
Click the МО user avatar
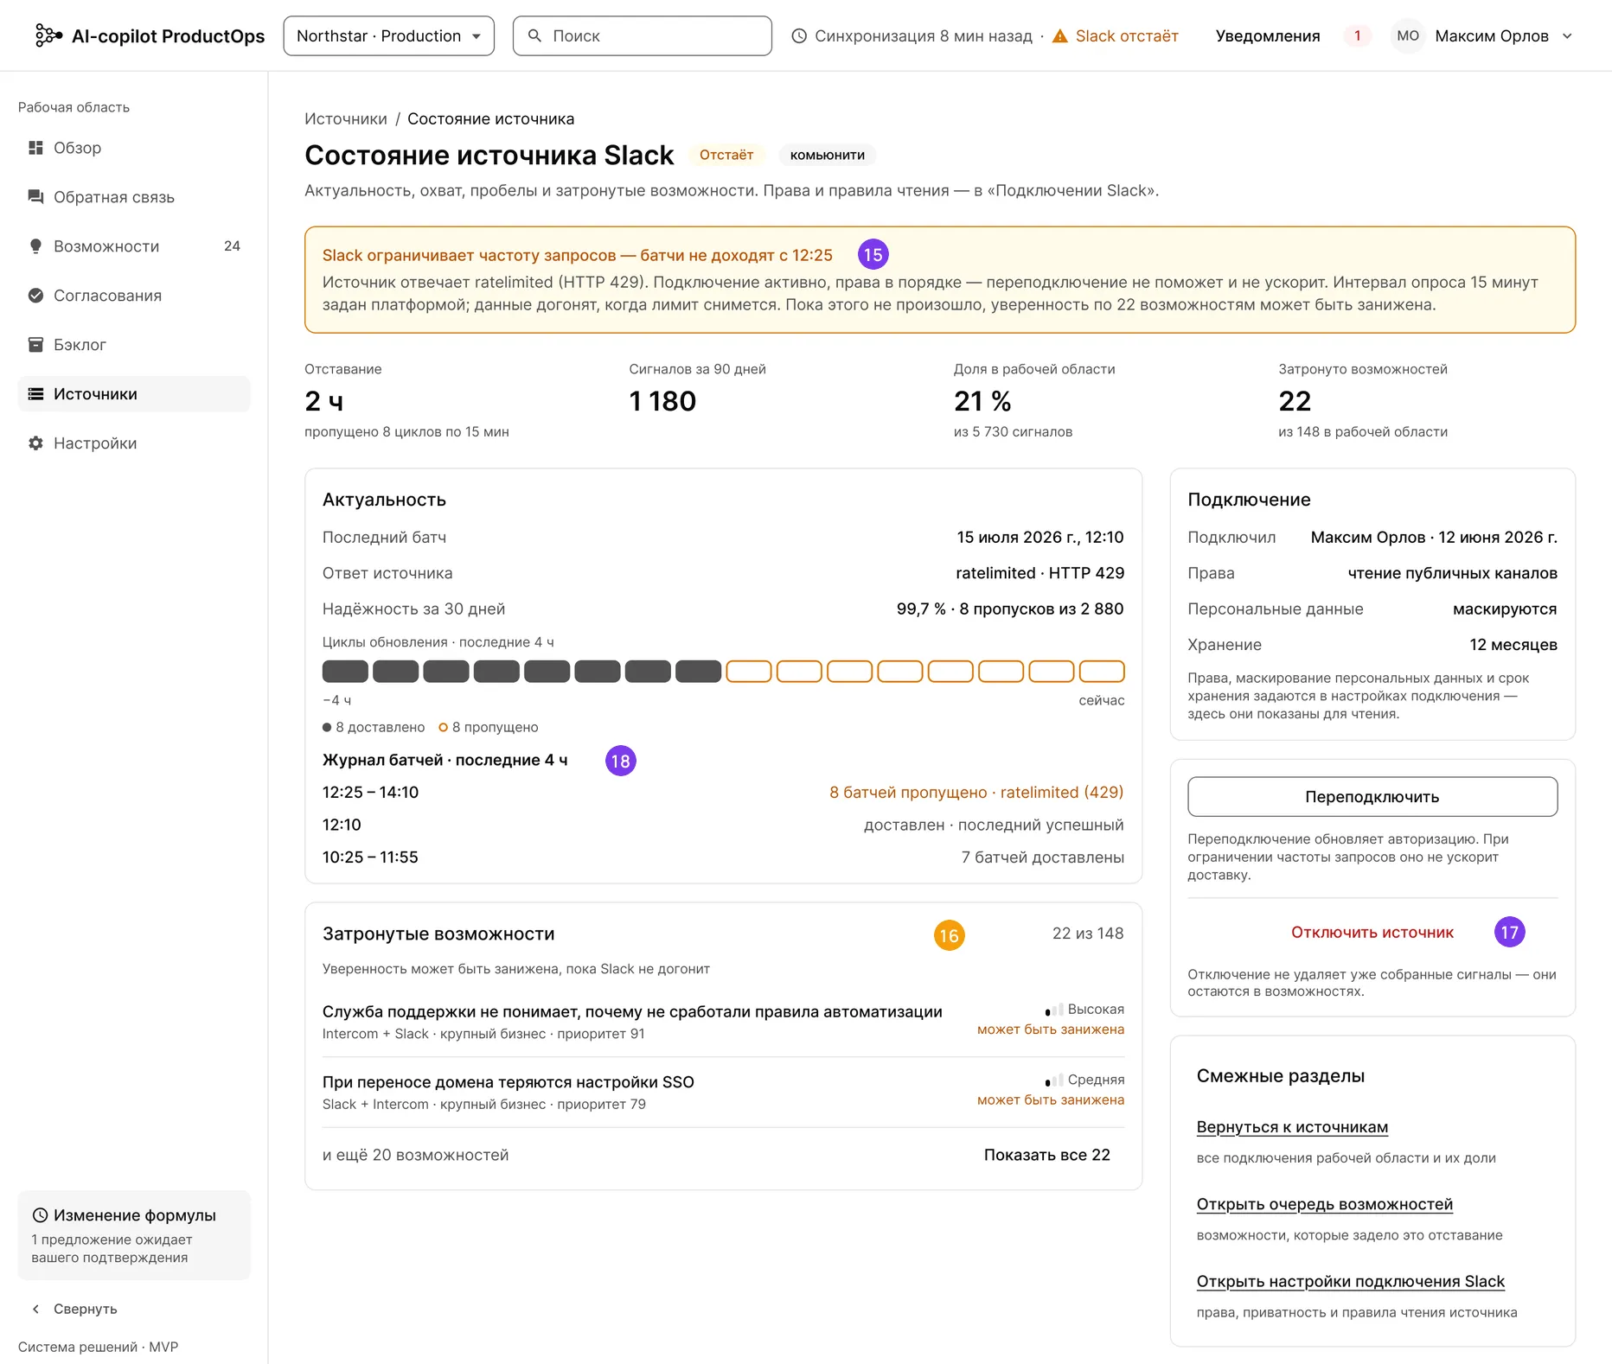coord(1408,35)
